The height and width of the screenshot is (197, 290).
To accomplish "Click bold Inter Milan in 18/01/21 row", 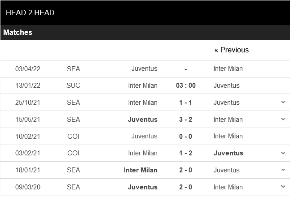I will [141, 170].
